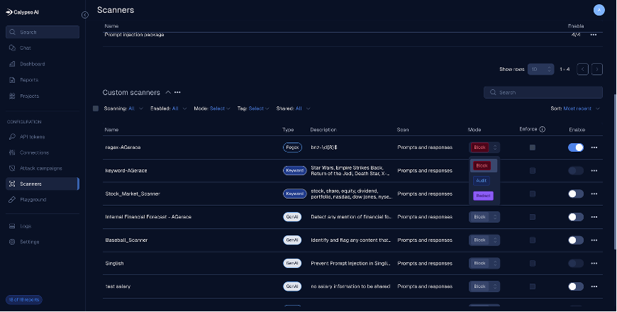
Task: Open Playground sidebar icon
Action: (12, 199)
